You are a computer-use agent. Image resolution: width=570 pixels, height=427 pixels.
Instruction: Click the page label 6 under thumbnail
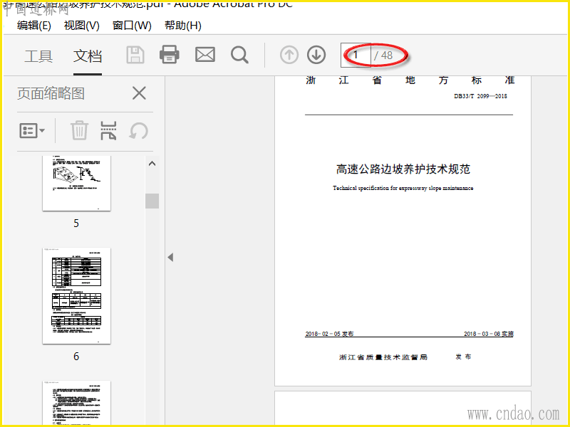(76, 357)
